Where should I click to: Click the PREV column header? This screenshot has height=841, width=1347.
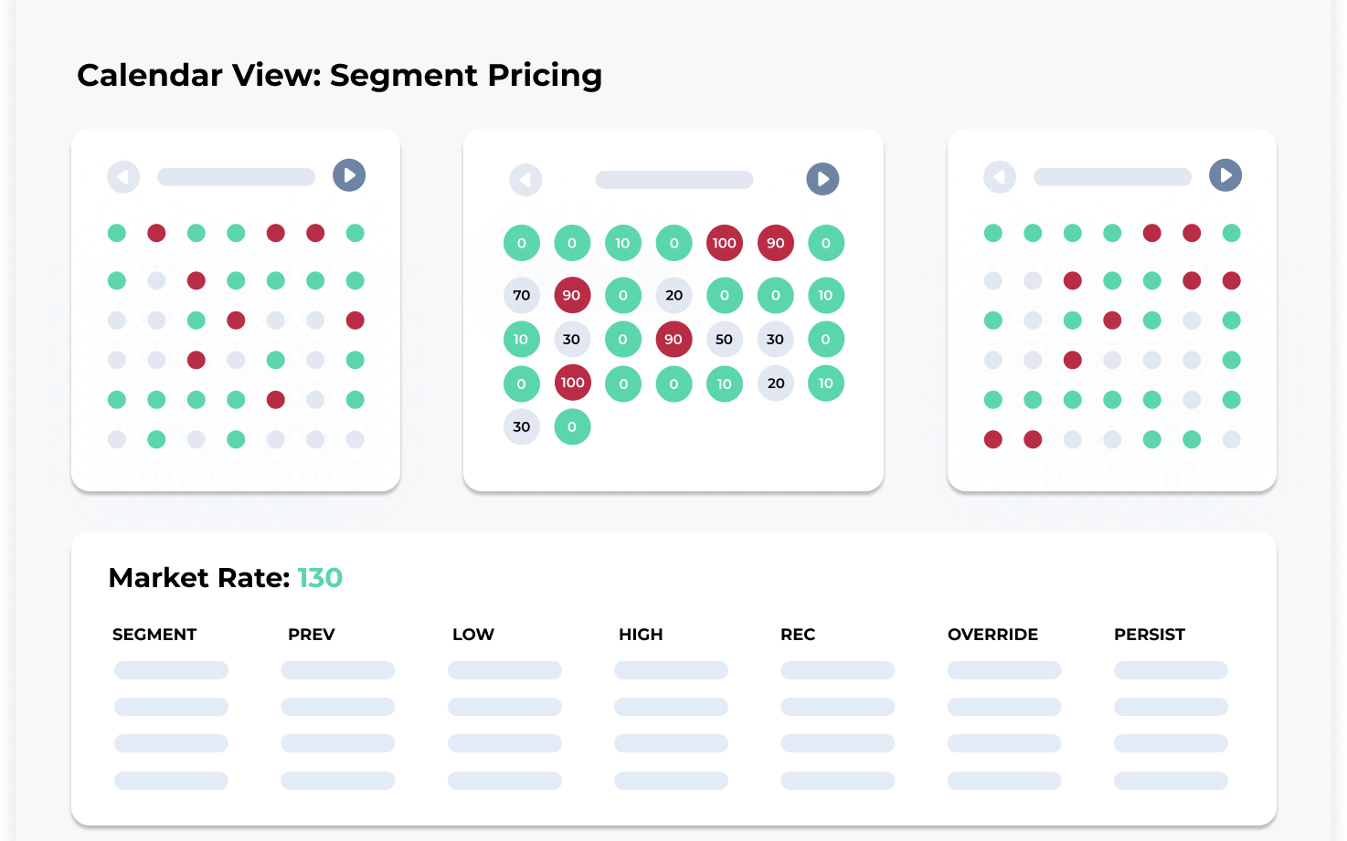pos(312,635)
